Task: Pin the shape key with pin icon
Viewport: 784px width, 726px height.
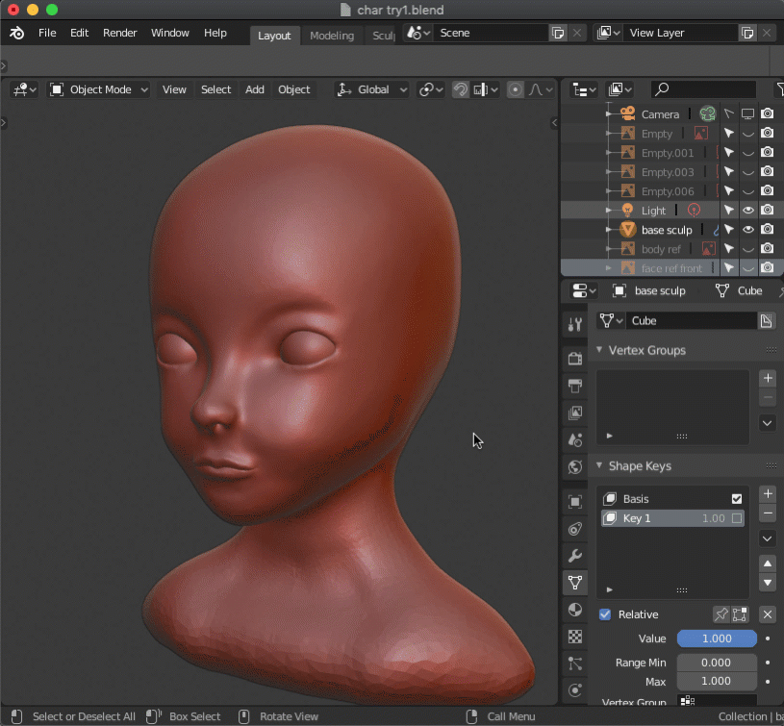Action: (x=721, y=614)
